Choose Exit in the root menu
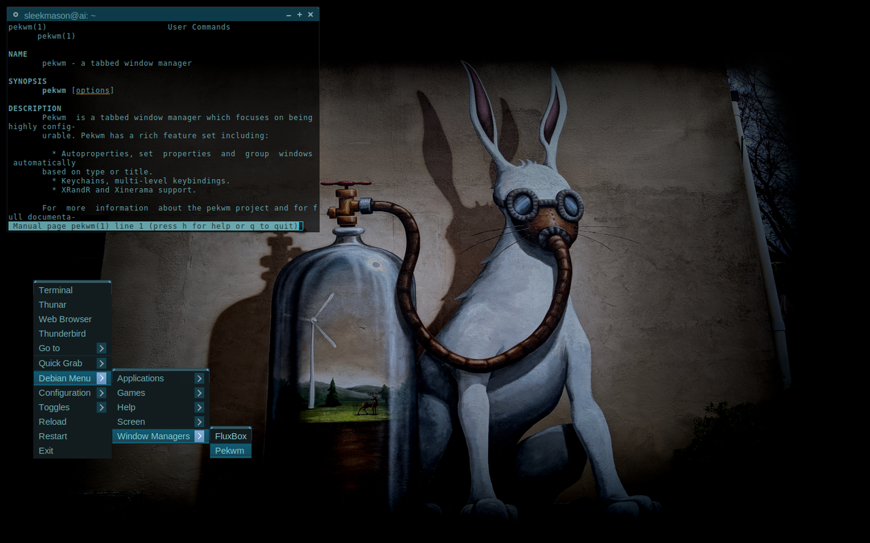Image resolution: width=870 pixels, height=543 pixels. pyautogui.click(x=72, y=451)
